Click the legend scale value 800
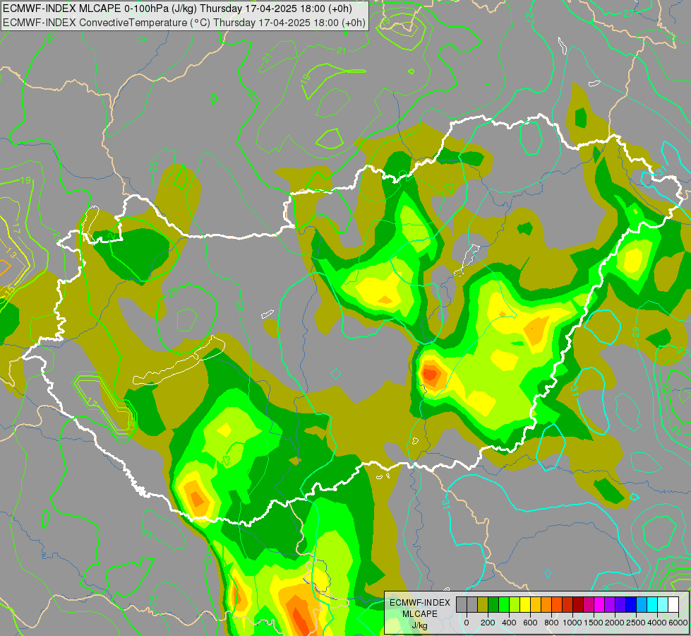 click(552, 623)
